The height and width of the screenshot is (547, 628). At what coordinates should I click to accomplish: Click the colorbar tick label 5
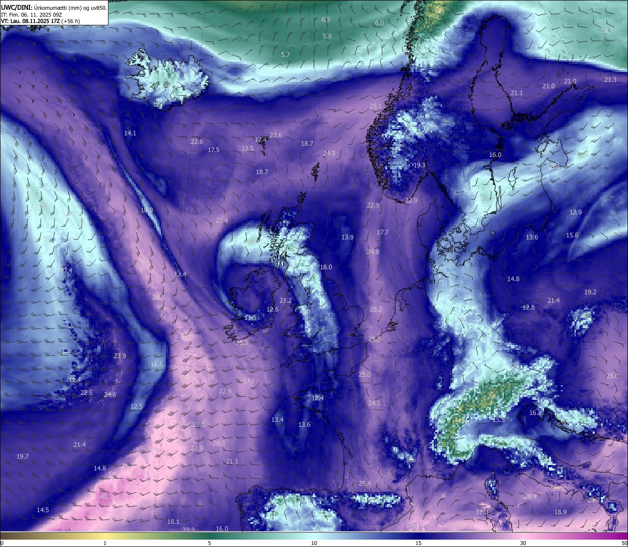coord(209,543)
